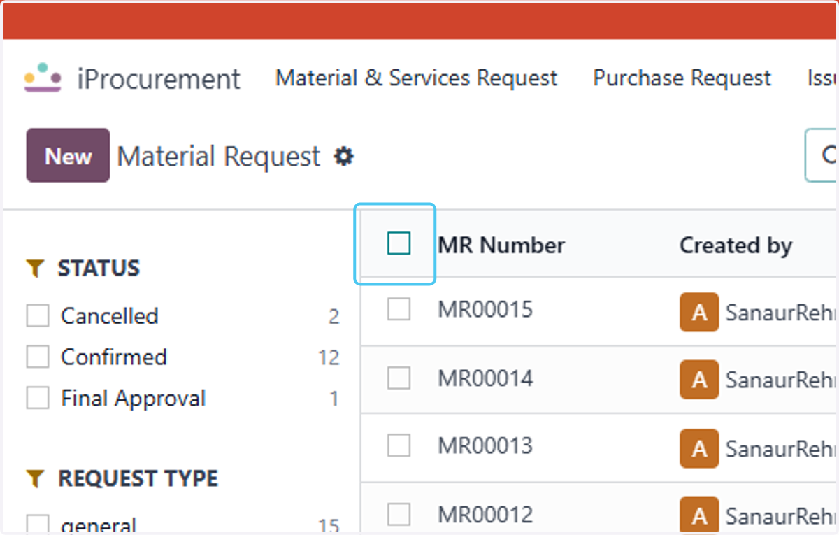Click the Cancelled count 2
The width and height of the screenshot is (839, 535).
coord(334,317)
